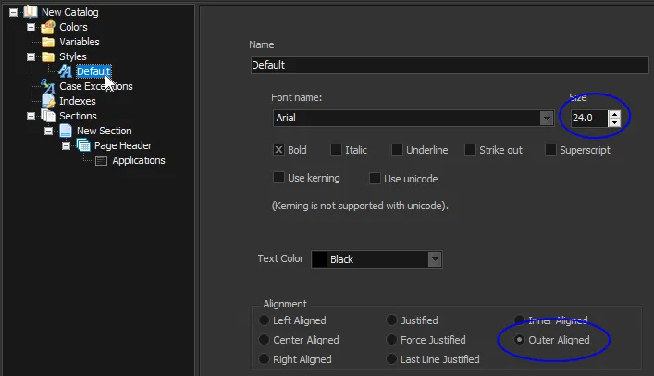
Task: Select the Default style tree item
Action: 93,71
